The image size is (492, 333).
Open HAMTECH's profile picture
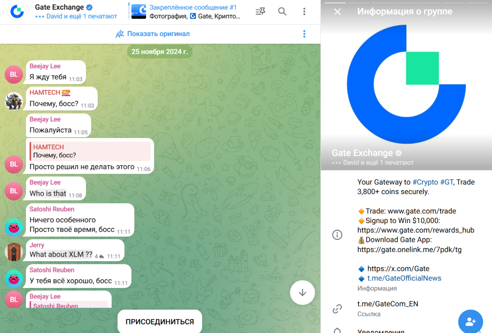14,101
